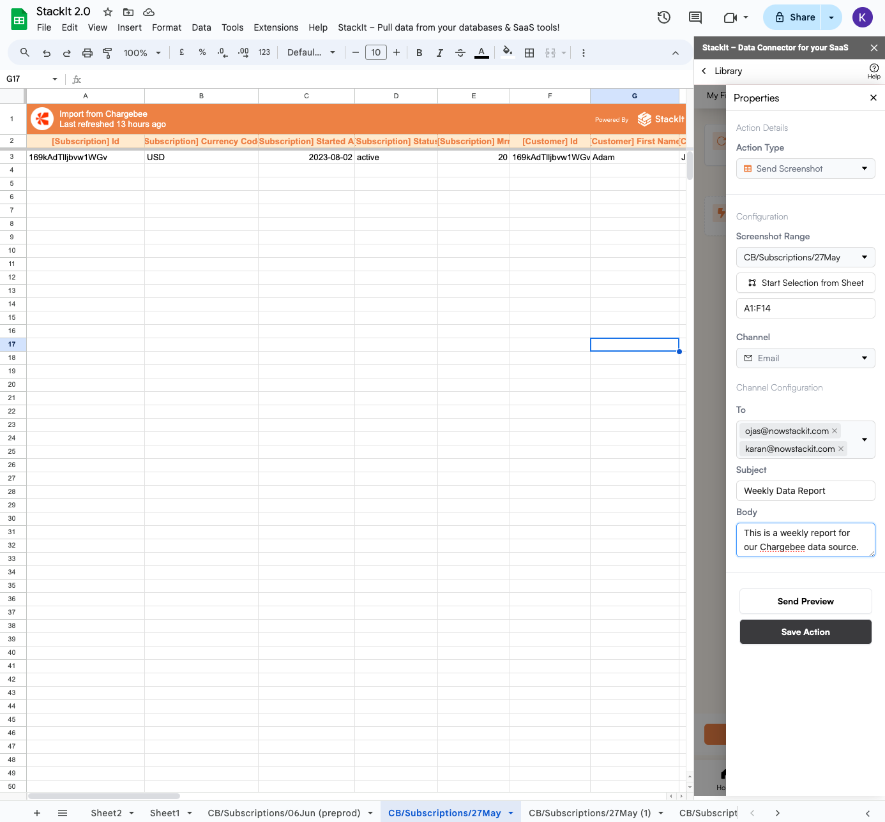
Task: Open more number formats 123
Action: pyautogui.click(x=264, y=52)
